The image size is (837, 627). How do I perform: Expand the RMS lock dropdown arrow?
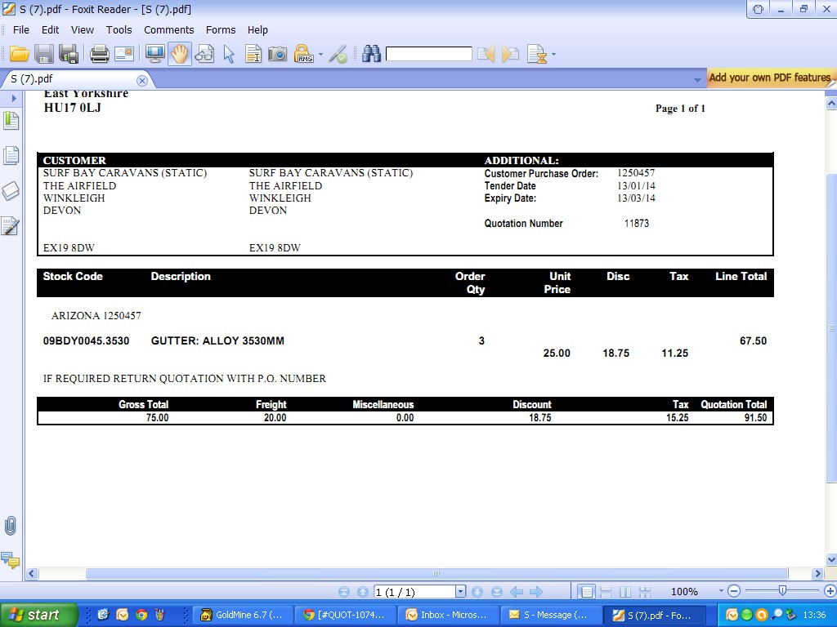(320, 56)
